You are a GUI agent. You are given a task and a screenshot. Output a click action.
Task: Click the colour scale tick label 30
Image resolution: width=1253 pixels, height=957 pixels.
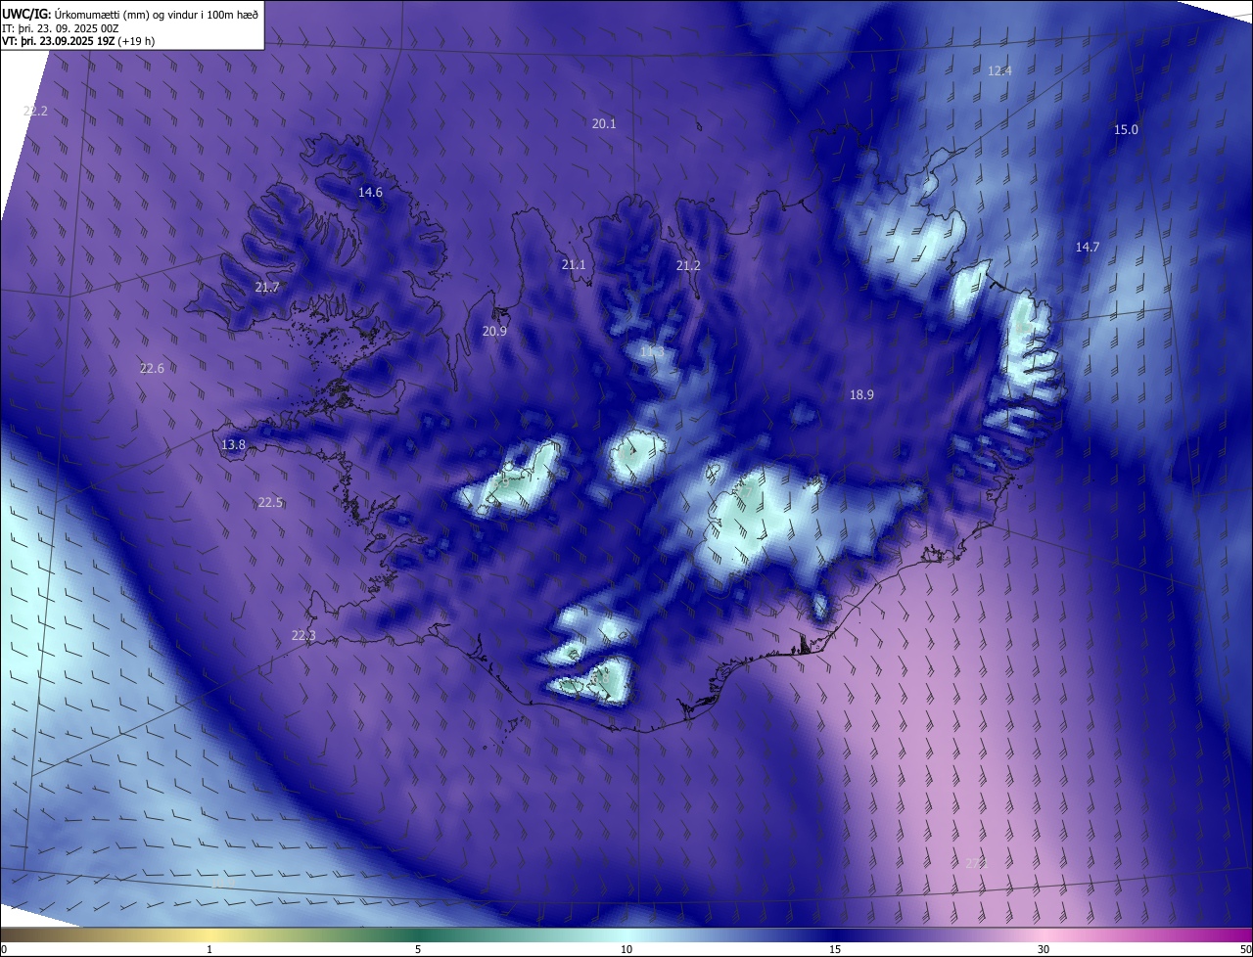pos(1044,949)
